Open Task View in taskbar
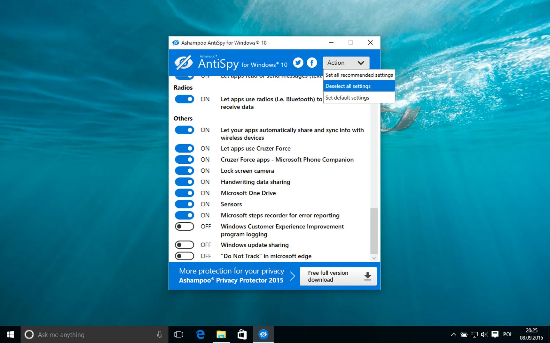This screenshot has width=550, height=343. (179, 334)
